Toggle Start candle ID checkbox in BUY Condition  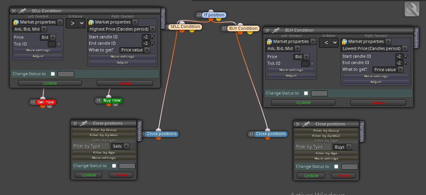[406, 56]
